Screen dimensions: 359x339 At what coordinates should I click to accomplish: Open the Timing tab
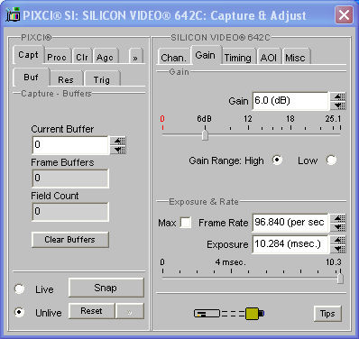[238, 57]
